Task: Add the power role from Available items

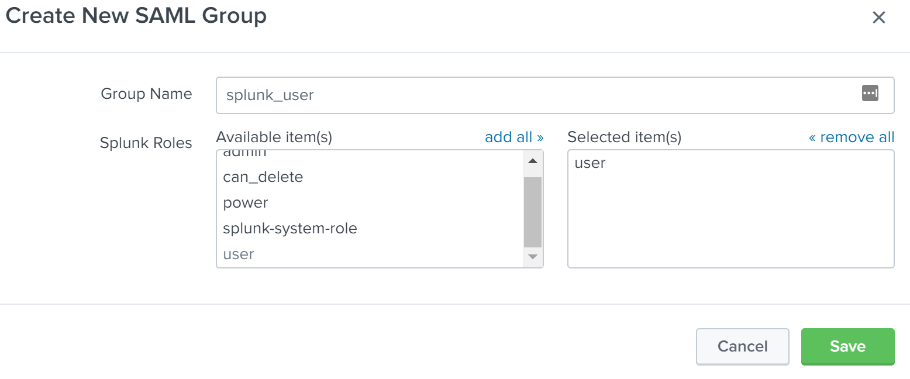Action: (x=245, y=203)
